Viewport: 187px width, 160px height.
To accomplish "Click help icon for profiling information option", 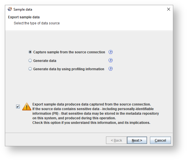I will tap(111, 69).
